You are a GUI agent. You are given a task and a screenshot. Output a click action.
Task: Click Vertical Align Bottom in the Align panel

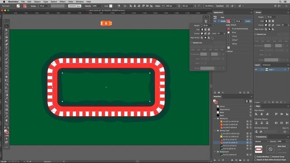[287, 114]
